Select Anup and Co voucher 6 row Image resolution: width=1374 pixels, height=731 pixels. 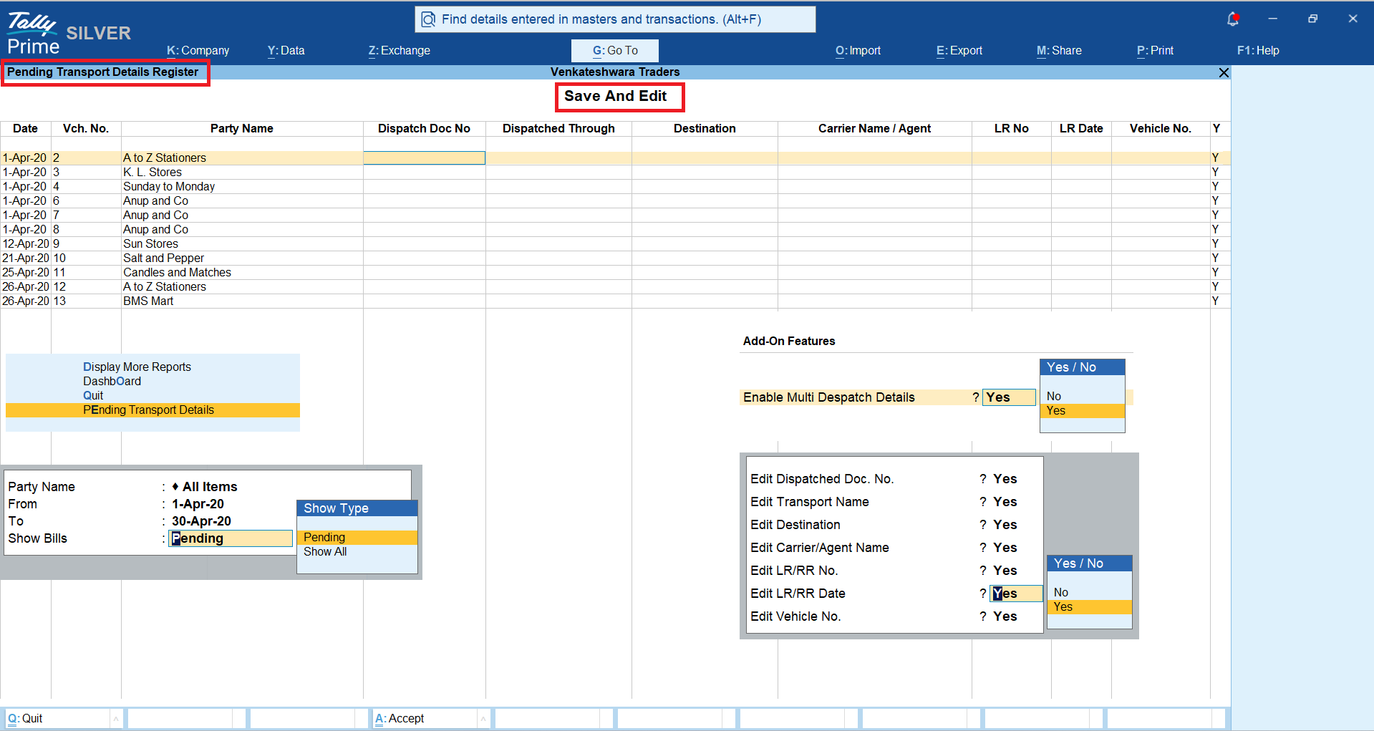(x=615, y=201)
